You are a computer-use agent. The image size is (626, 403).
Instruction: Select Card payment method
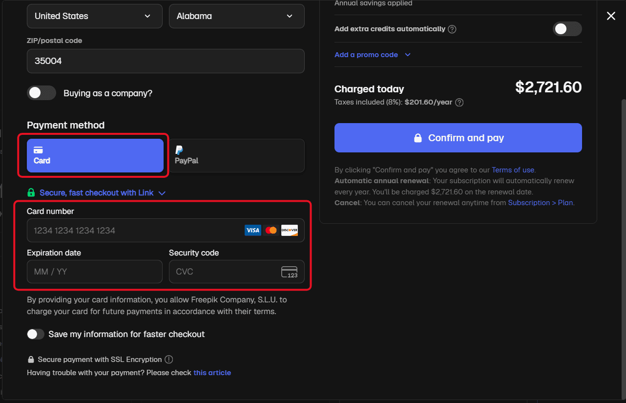95,155
